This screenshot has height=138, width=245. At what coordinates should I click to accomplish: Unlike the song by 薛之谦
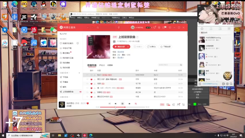point(91,93)
